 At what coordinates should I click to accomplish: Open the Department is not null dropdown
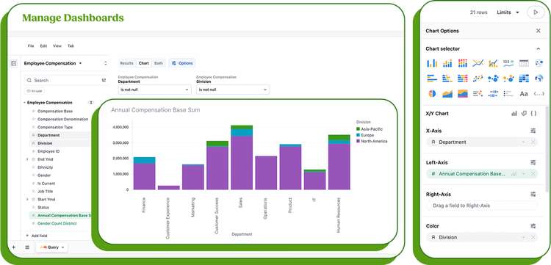154,90
